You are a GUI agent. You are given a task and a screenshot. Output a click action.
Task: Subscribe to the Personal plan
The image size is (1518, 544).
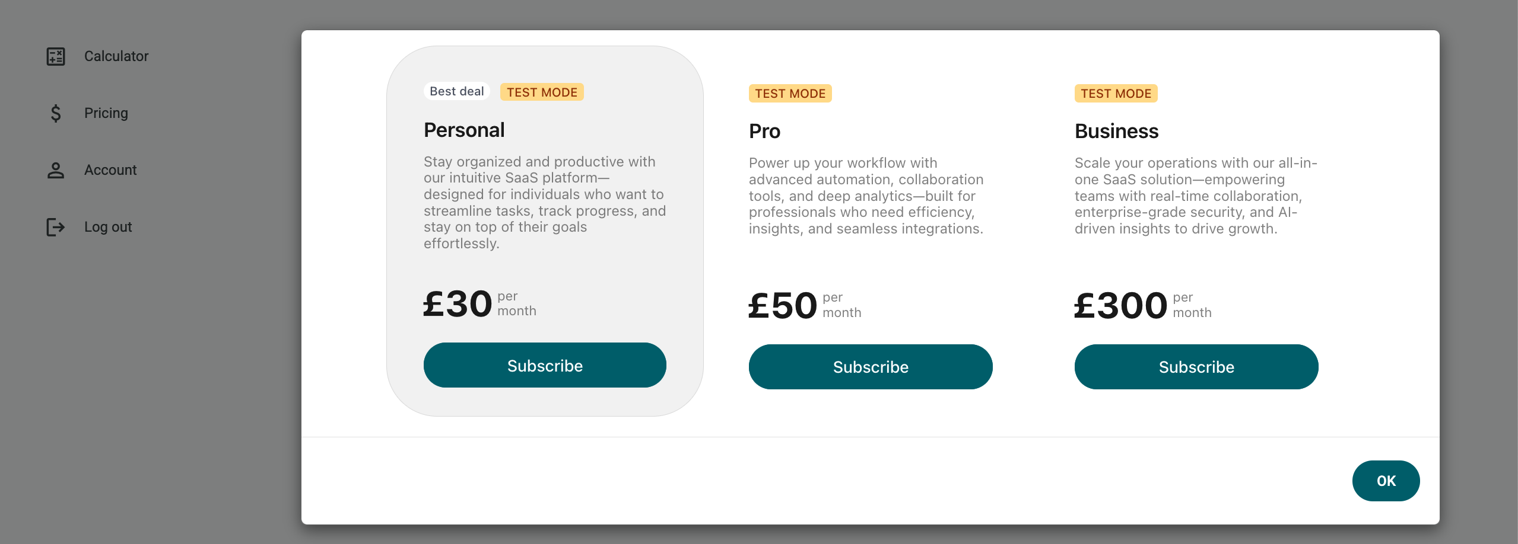[544, 365]
